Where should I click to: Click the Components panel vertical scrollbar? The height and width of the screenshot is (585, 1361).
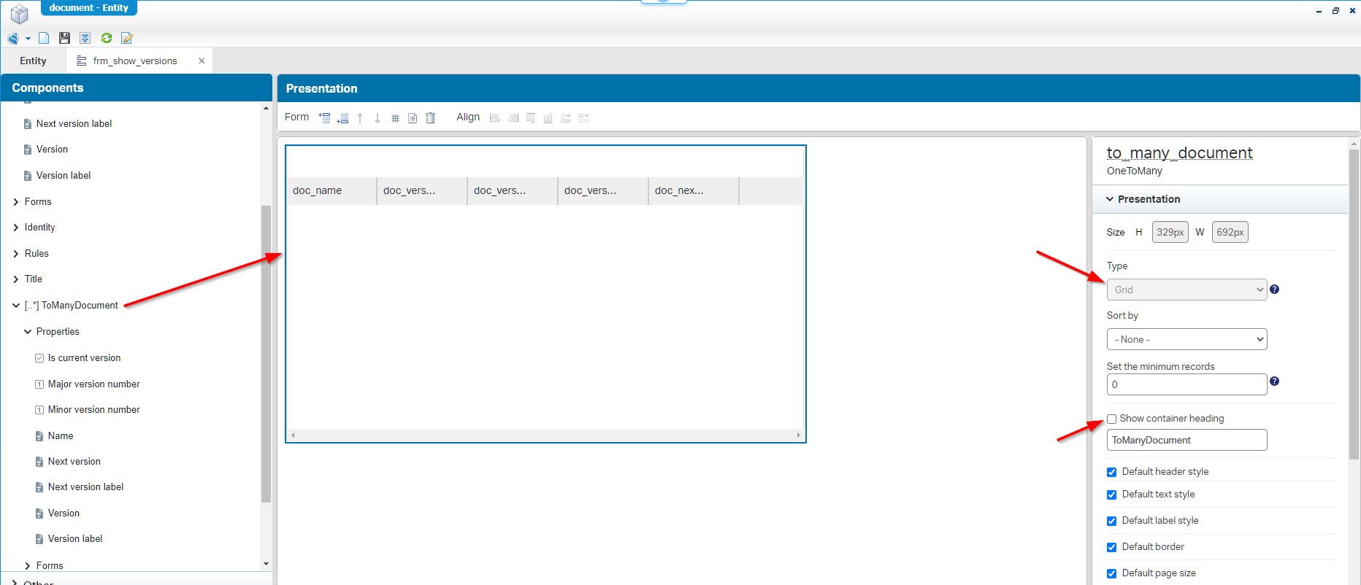[266, 354]
